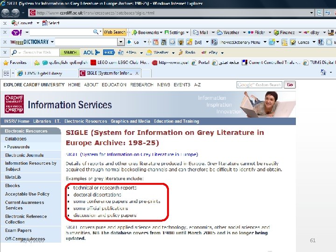Open the Bookmarks dropdown on Yahoo toolbar

coord(161,32)
